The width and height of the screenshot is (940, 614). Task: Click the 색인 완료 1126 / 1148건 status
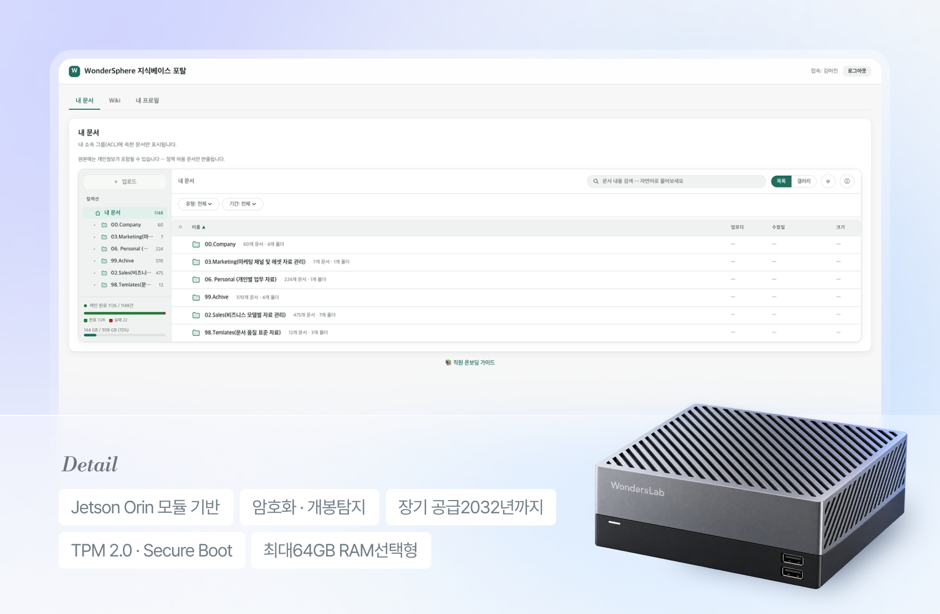pos(109,306)
